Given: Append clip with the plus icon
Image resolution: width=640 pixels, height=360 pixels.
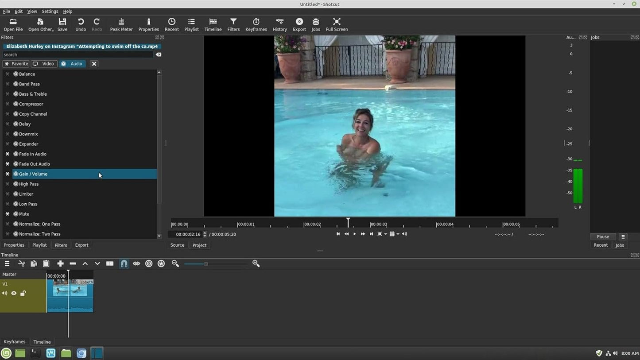Looking at the screenshot, I should [60, 263].
